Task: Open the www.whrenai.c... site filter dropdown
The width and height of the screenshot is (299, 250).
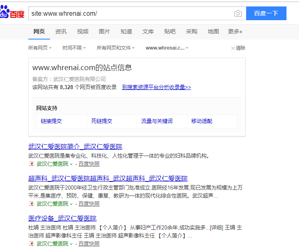Action: [x=167, y=48]
